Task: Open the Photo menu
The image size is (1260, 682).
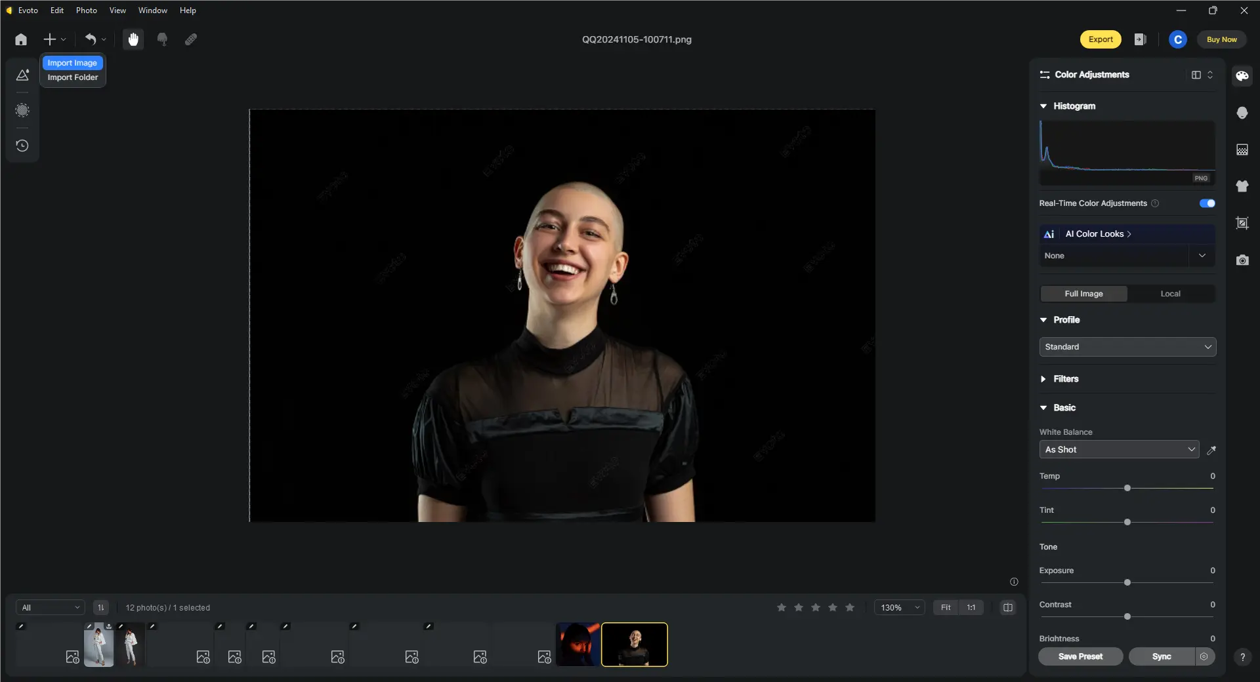Action: [86, 10]
